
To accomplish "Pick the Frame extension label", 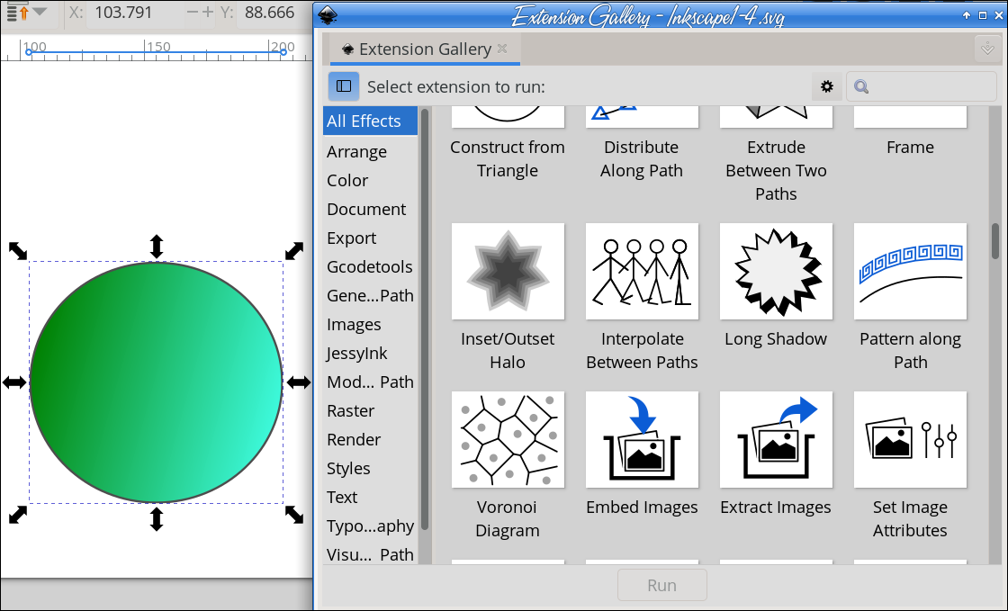I will click(x=910, y=148).
